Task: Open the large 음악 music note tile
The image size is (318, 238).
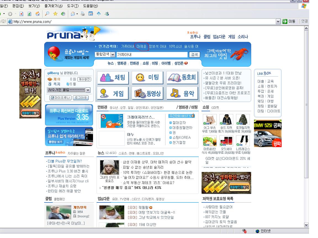Action: tap(182, 93)
